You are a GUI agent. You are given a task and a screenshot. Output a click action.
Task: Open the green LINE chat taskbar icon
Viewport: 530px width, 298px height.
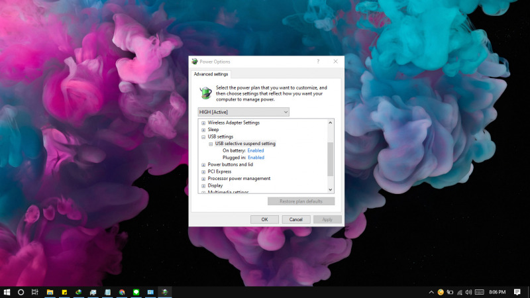click(136, 292)
